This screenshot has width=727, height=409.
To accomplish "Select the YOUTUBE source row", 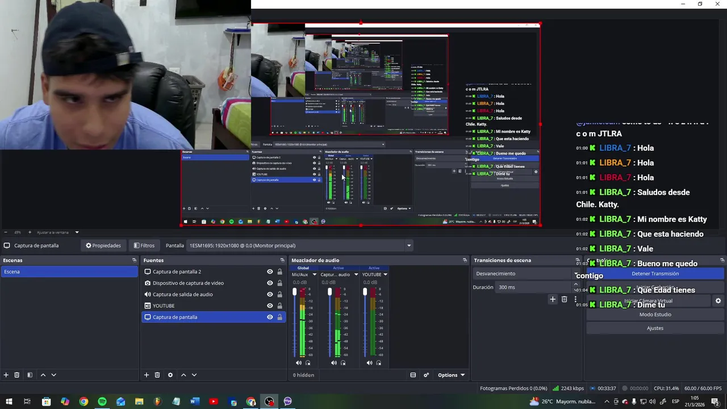I will pos(214,306).
